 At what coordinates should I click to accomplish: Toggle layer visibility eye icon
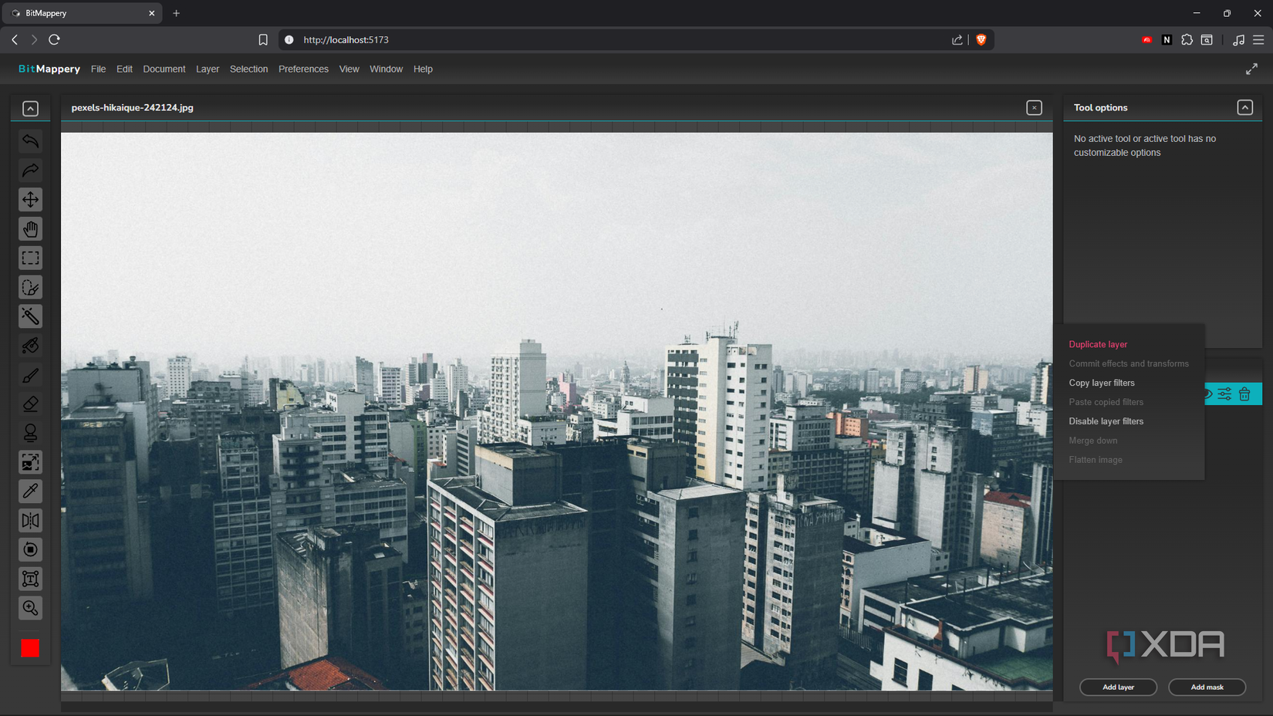point(1208,394)
